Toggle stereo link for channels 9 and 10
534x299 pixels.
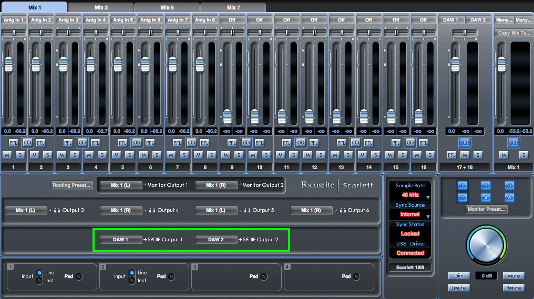tap(246, 142)
